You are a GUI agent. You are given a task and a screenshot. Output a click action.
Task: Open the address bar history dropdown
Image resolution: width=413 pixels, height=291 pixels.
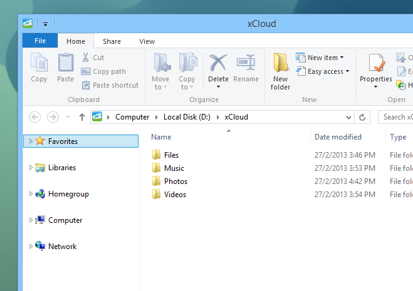coord(348,117)
